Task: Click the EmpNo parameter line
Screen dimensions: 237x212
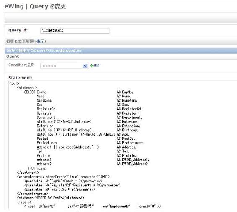Action: [63, 181]
